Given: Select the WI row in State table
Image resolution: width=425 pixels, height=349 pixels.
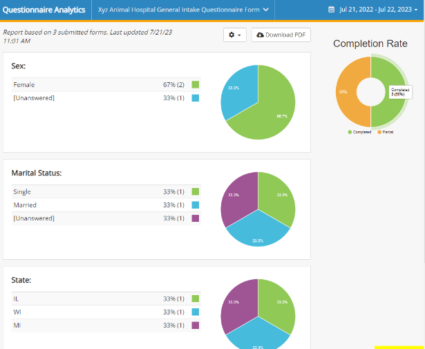Looking at the screenshot, I should (106, 312).
